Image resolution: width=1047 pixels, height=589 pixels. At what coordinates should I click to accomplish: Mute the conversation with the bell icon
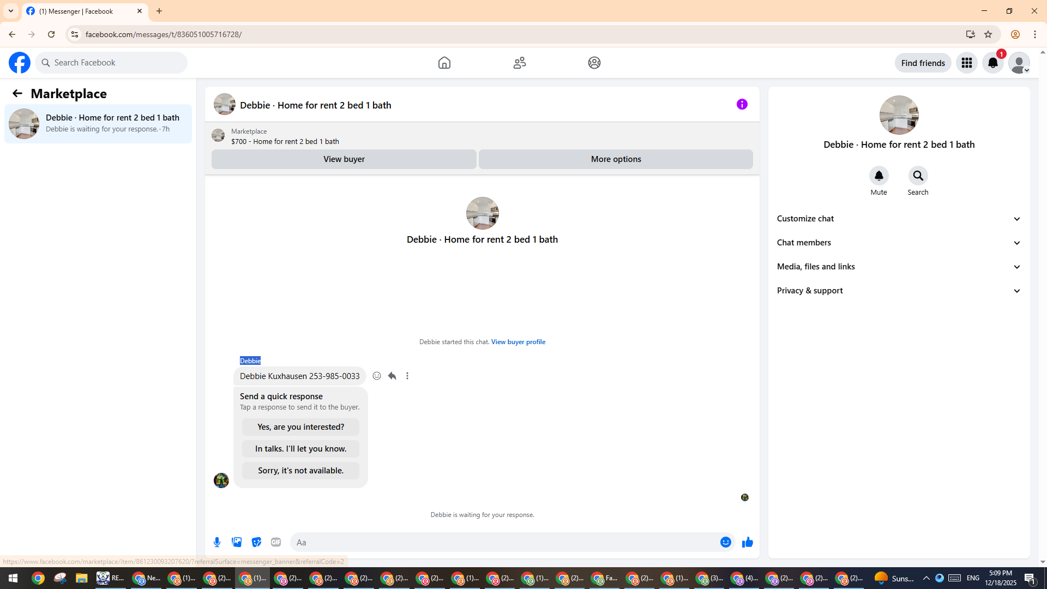(x=879, y=176)
